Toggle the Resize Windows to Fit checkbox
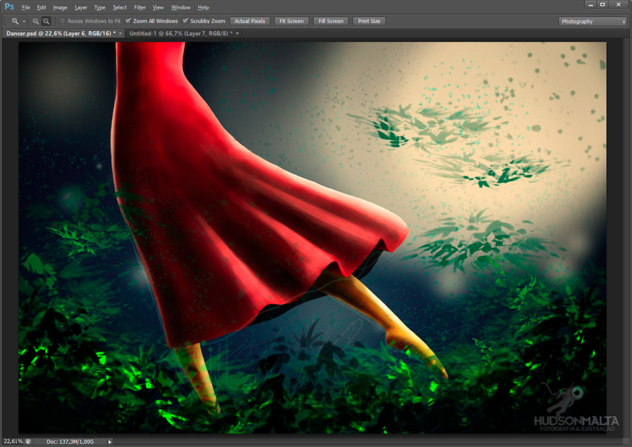632x447 pixels. point(62,21)
